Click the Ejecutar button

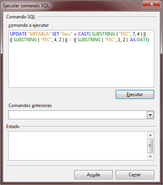tap(135, 94)
